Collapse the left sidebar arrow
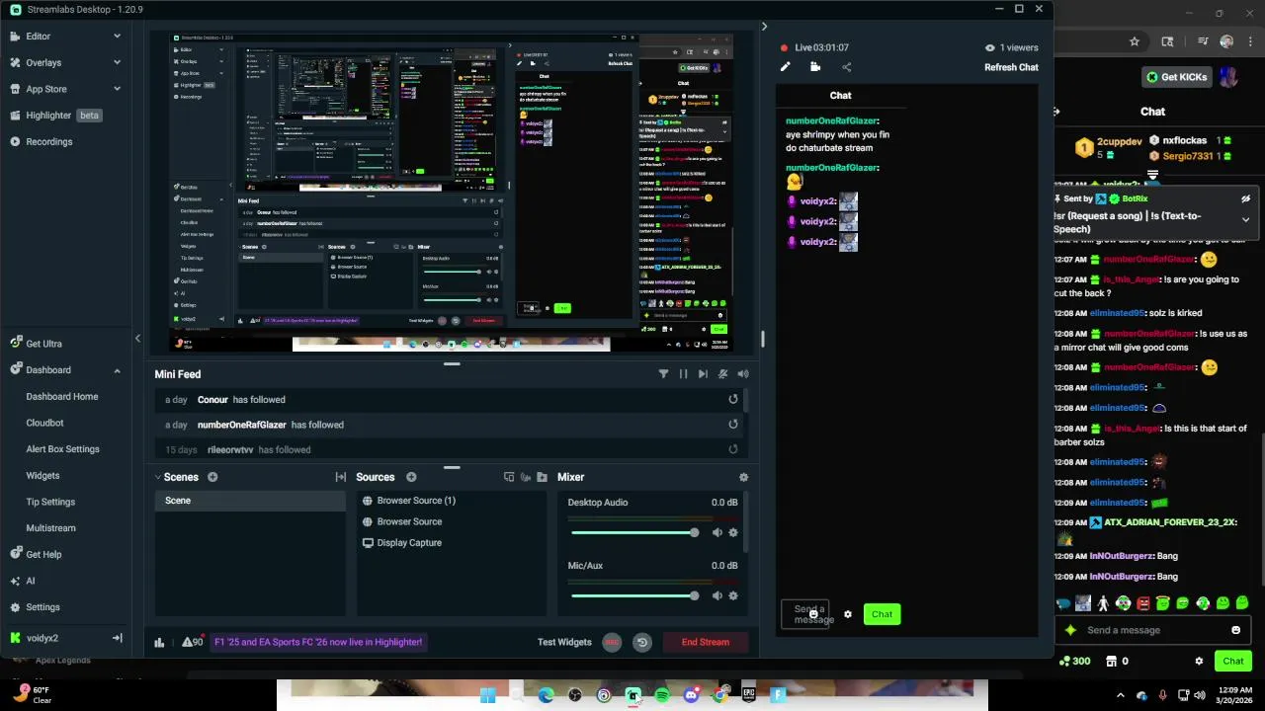The height and width of the screenshot is (711, 1265). [x=137, y=339]
